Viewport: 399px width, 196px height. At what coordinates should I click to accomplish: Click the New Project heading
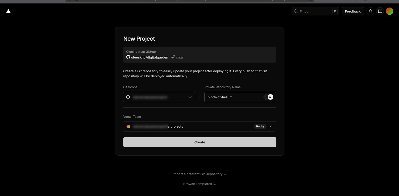(139, 39)
